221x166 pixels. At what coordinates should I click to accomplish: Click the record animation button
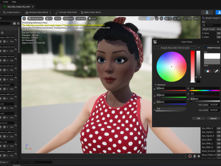(190, 156)
